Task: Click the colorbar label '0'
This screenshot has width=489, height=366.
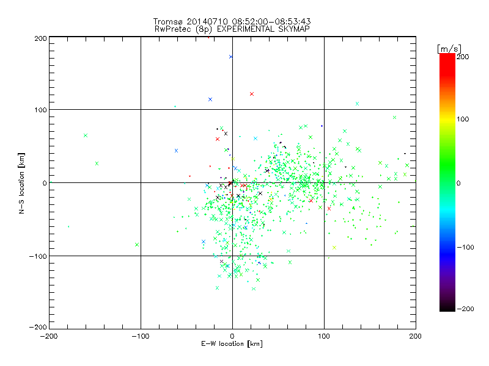Action: [x=458, y=183]
